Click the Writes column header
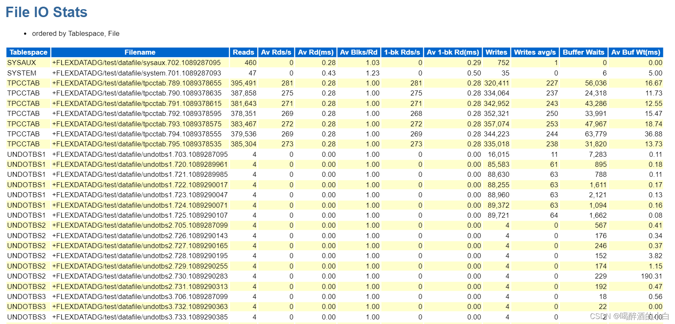The height and width of the screenshot is (324, 675). click(x=496, y=52)
